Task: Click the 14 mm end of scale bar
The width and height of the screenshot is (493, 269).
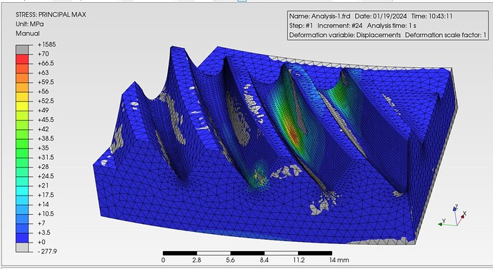Action: 339,260
